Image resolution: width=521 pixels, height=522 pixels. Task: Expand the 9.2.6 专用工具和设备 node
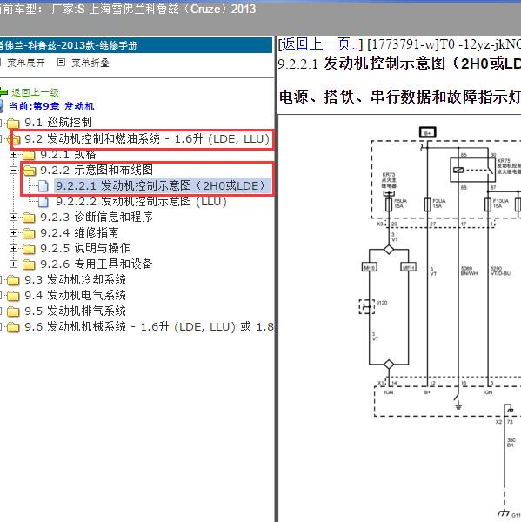coord(13,264)
